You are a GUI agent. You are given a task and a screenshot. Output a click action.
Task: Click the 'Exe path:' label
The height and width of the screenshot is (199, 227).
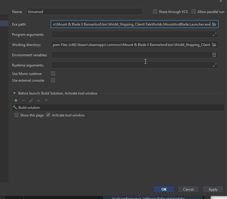19,24
